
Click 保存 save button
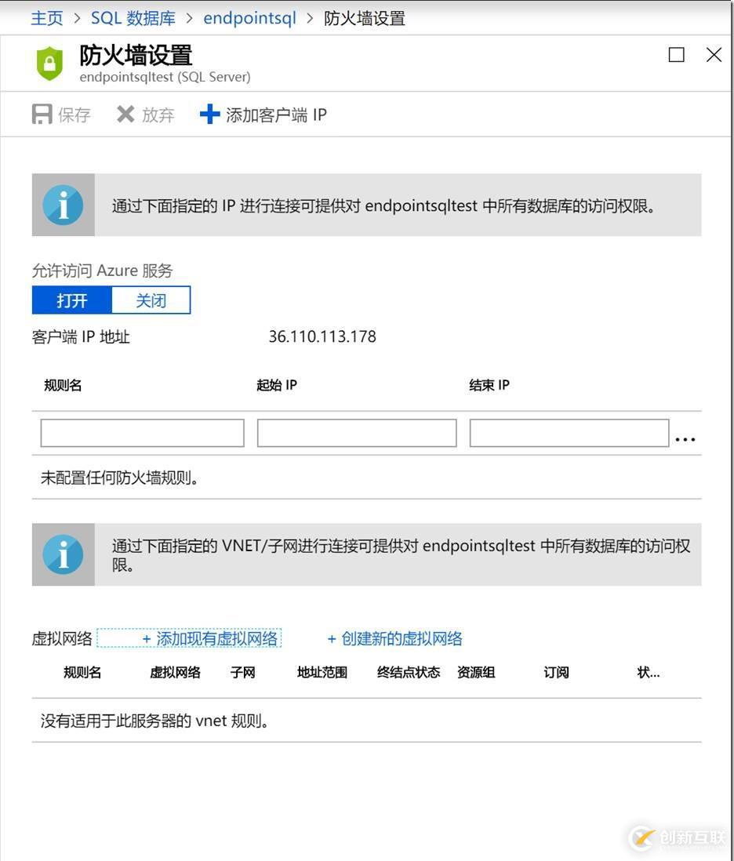tap(61, 114)
